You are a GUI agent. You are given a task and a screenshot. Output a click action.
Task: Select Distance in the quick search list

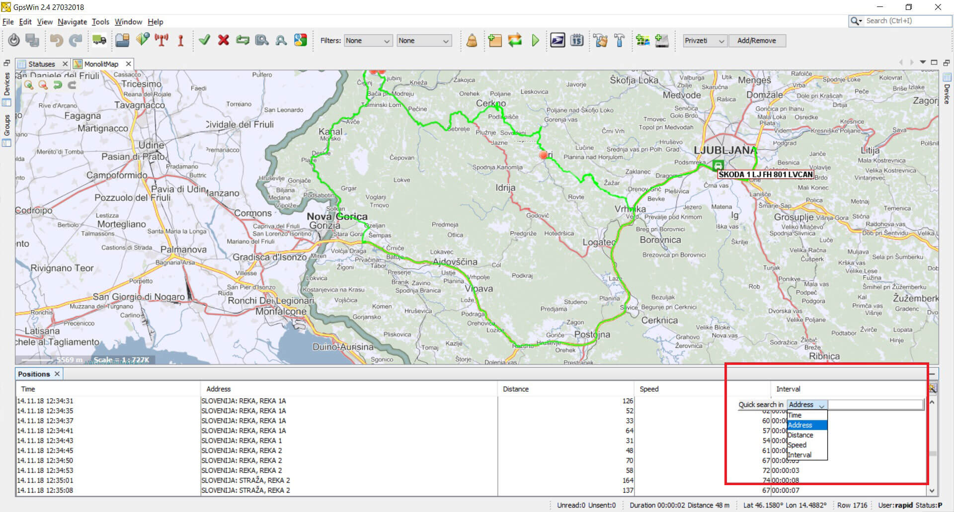[800, 435]
